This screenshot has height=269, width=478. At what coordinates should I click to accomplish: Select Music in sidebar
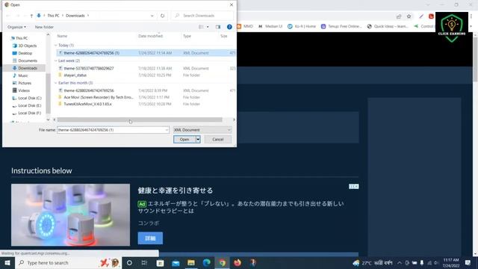pos(23,75)
